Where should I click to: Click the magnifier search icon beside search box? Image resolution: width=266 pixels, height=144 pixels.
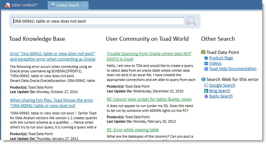(191, 21)
